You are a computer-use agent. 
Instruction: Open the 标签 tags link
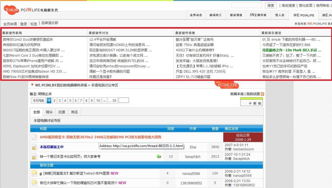click(x=34, y=24)
